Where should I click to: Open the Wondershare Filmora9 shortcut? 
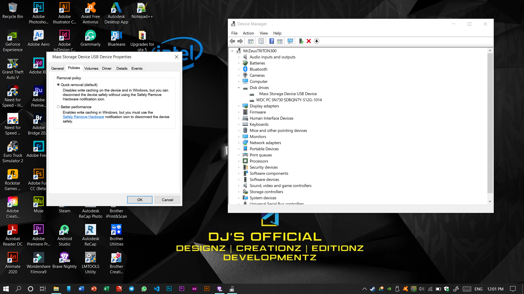coord(38,263)
